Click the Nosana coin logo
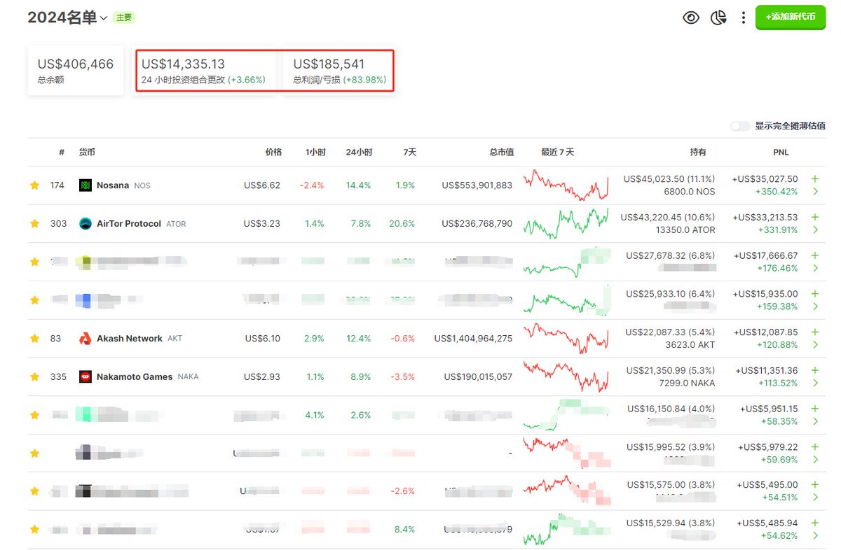841x550 pixels. 86,185
